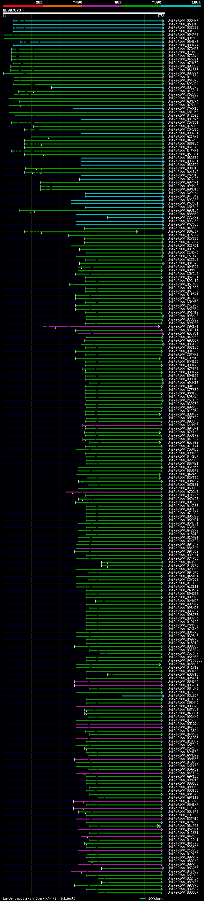
Task: Select hit label UniRef100_A4GRL8
Action: (183, 91)
